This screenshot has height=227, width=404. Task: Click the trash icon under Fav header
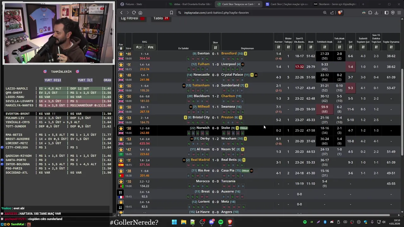click(x=121, y=49)
